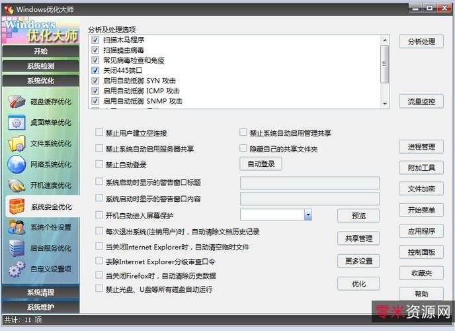Viewport: 455px width, 331px height.
Task: Toggle 启用自动抵御 SYN 攻击 checkbox
Action: (x=95, y=80)
